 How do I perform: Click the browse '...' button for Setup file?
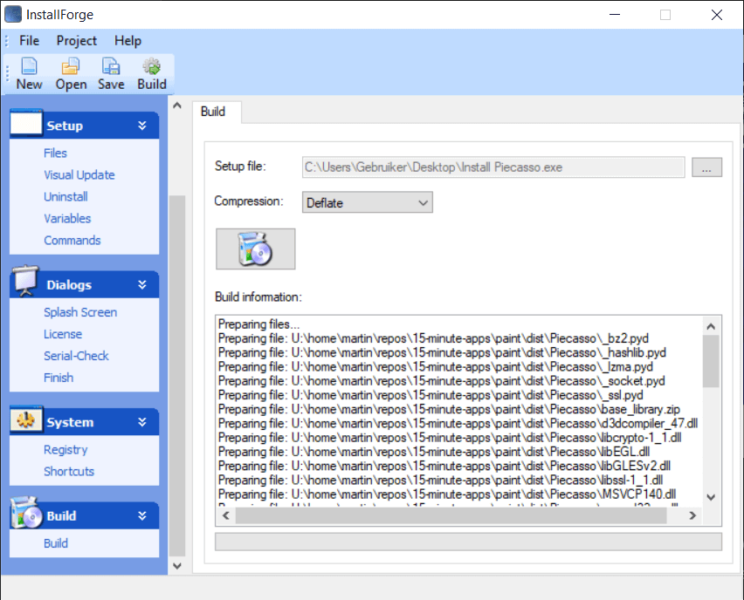click(x=706, y=167)
